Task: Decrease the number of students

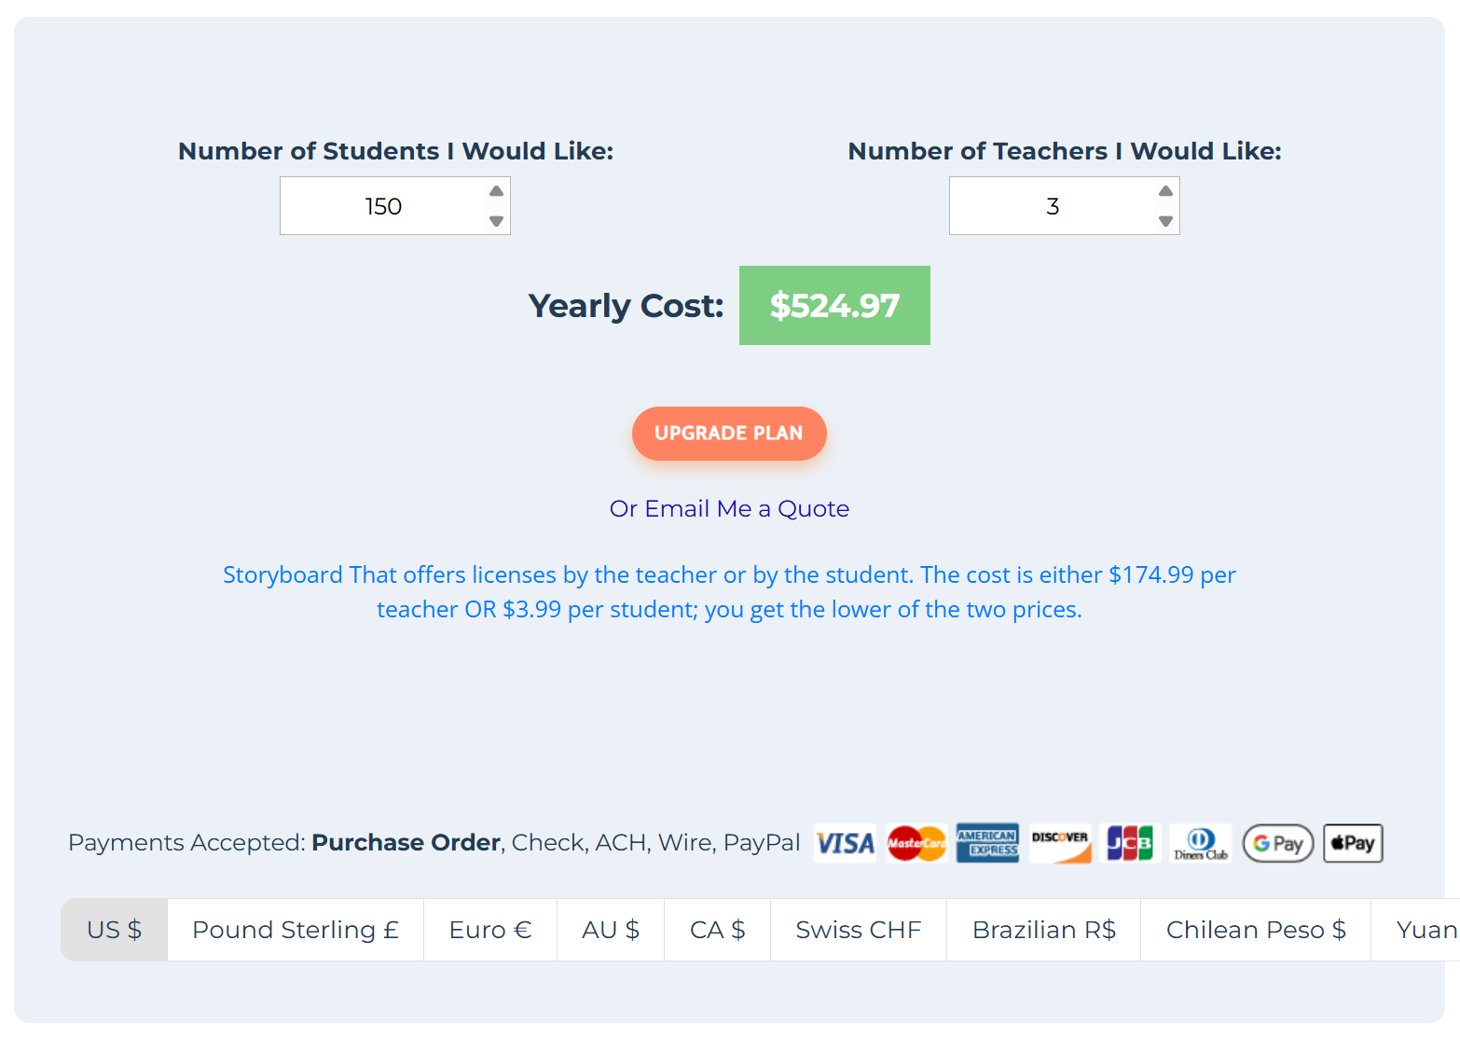Action: [x=496, y=221]
